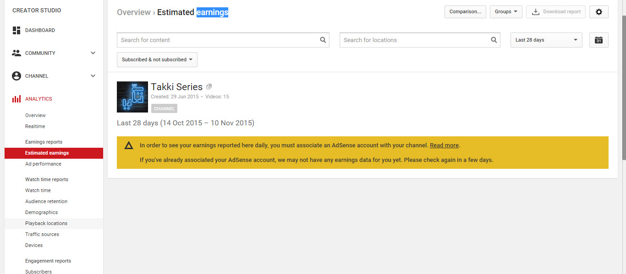Viewport: 626px width, 274px height.
Task: Click the Takki Series channel thumbnail
Action: 132,97
